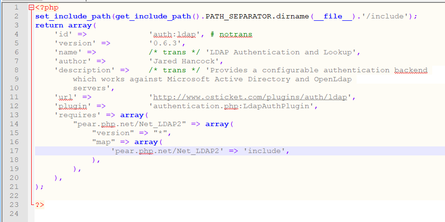Collapse the PHP block fold marker
Viewport: 445px width, 222px height.
32,8
